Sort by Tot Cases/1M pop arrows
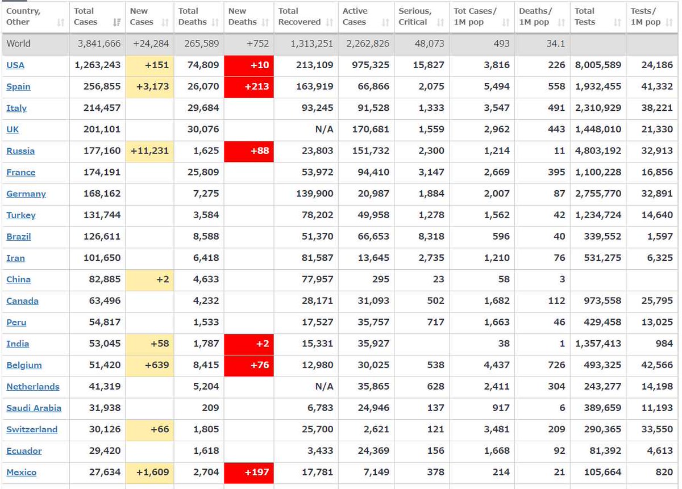 506,22
